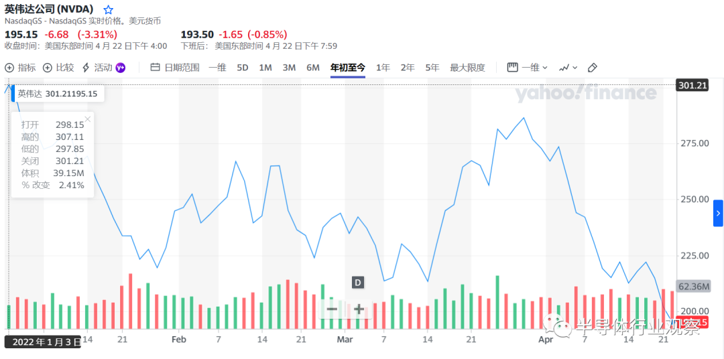Click the D dividend marker

coord(358,282)
